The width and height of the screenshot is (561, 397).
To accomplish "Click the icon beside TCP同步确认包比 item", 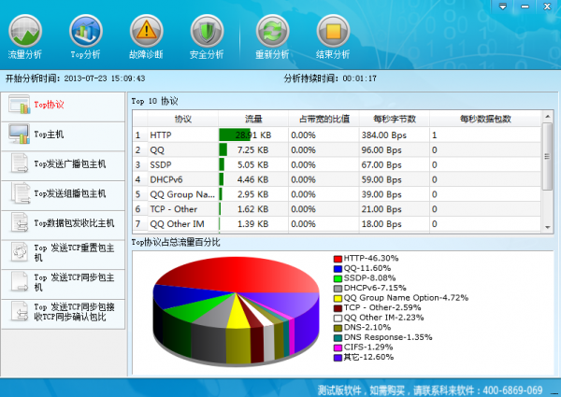I will [x=20, y=311].
